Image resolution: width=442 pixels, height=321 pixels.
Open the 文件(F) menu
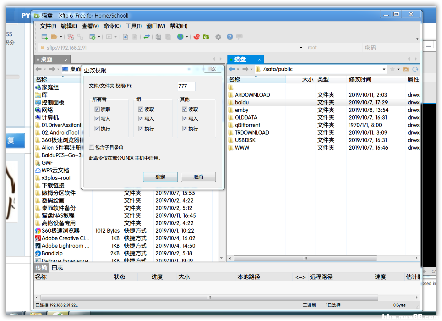48,26
